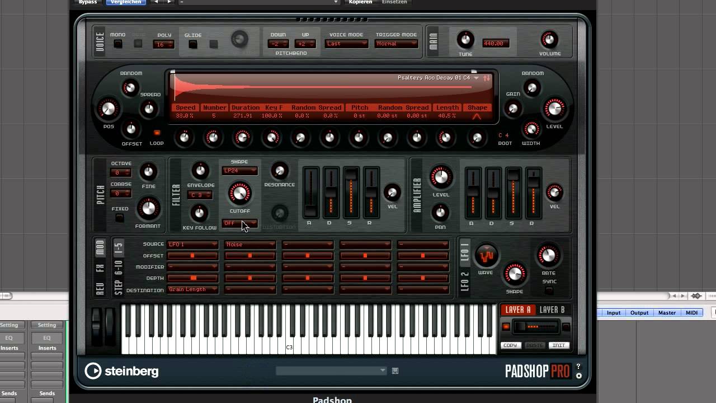Click the LFO Rate knob
The height and width of the screenshot is (403, 716).
point(548,256)
